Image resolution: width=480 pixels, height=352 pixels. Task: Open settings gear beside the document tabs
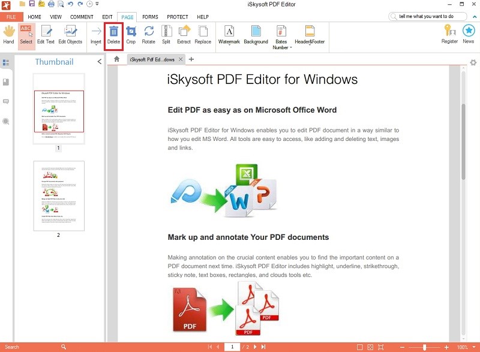pyautogui.click(x=473, y=62)
